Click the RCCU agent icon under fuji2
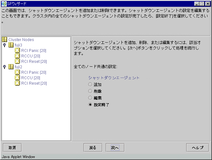 17,78
